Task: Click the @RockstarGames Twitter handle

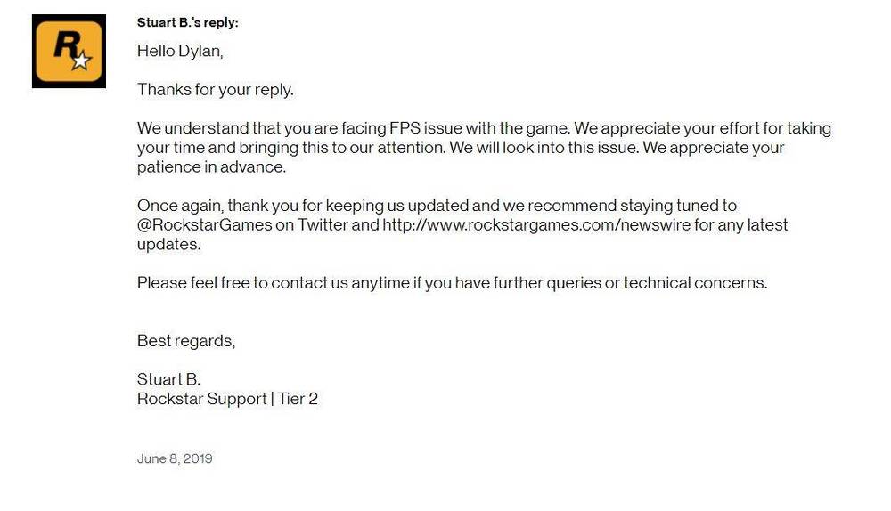Action: point(204,225)
